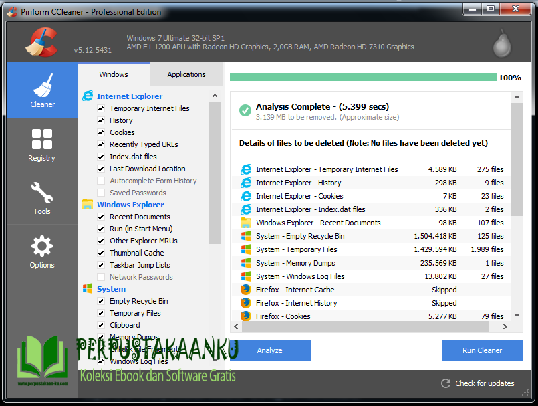Click folder icon beside Recent Documents result

click(x=246, y=223)
